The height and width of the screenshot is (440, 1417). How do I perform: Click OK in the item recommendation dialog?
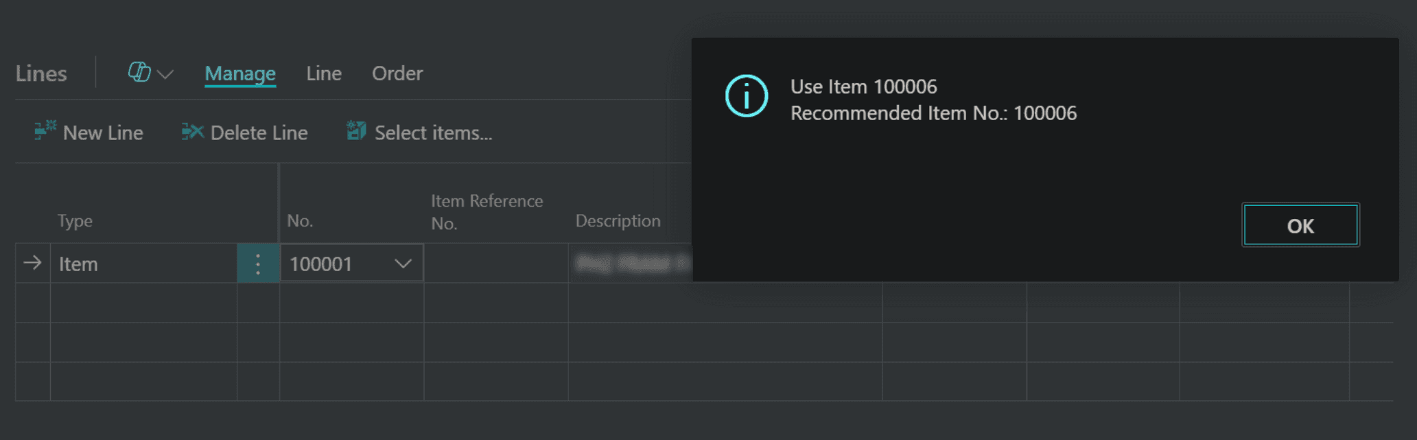(x=1300, y=225)
